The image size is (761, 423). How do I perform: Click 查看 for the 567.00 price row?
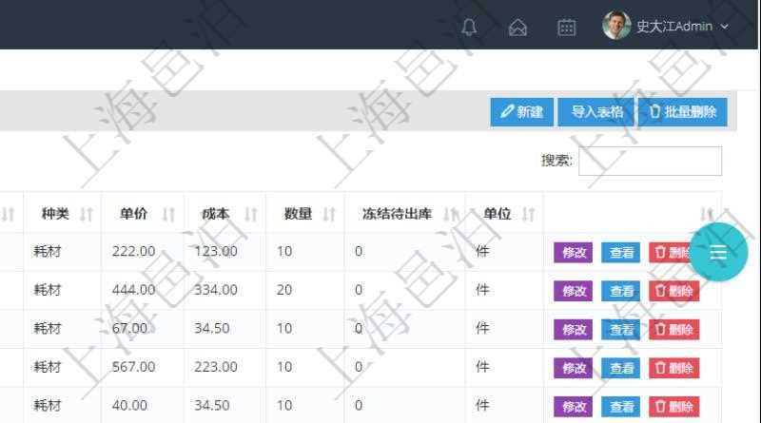[x=621, y=368]
